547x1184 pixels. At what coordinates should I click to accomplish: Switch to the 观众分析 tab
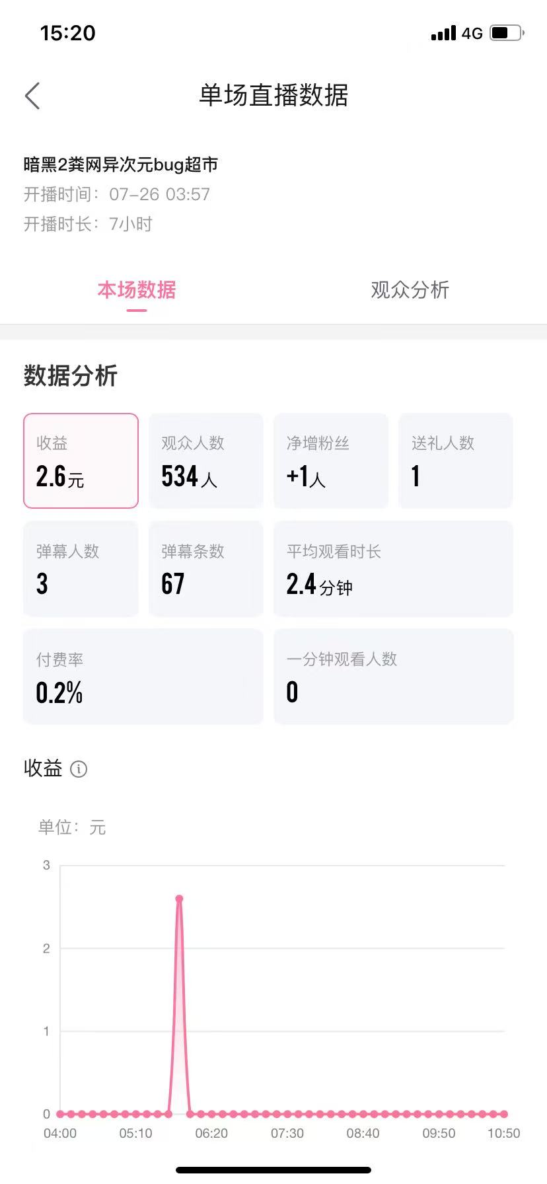point(410,290)
